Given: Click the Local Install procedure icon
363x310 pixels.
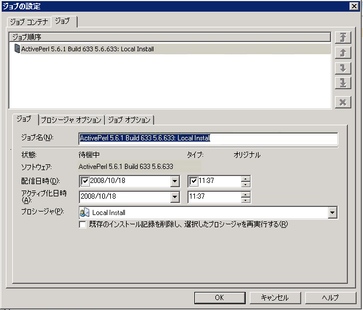Looking at the screenshot, I should click(85, 213).
